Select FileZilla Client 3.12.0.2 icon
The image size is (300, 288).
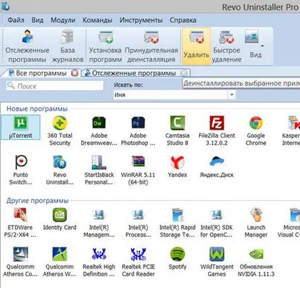pos(216,131)
